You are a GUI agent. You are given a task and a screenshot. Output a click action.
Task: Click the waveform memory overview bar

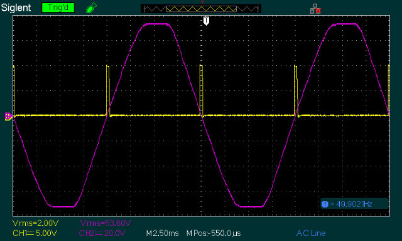pyautogui.click(x=201, y=9)
